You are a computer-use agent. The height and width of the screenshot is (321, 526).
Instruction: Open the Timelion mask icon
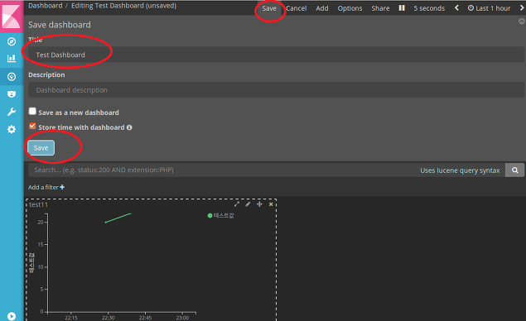[12, 94]
